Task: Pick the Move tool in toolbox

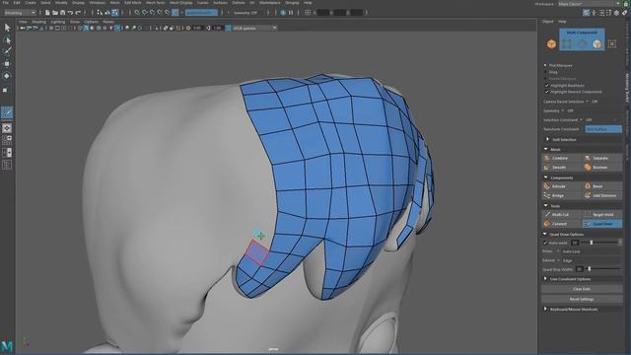Action: (x=7, y=63)
